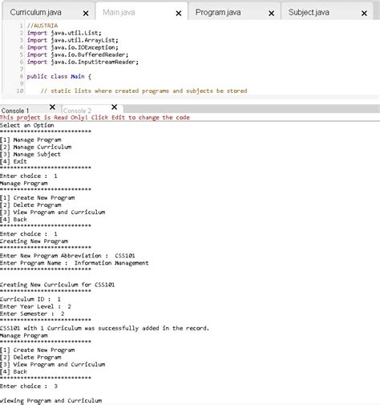Click the 'Select an Option' console line
This screenshot has height=405, width=380.
coord(27,125)
